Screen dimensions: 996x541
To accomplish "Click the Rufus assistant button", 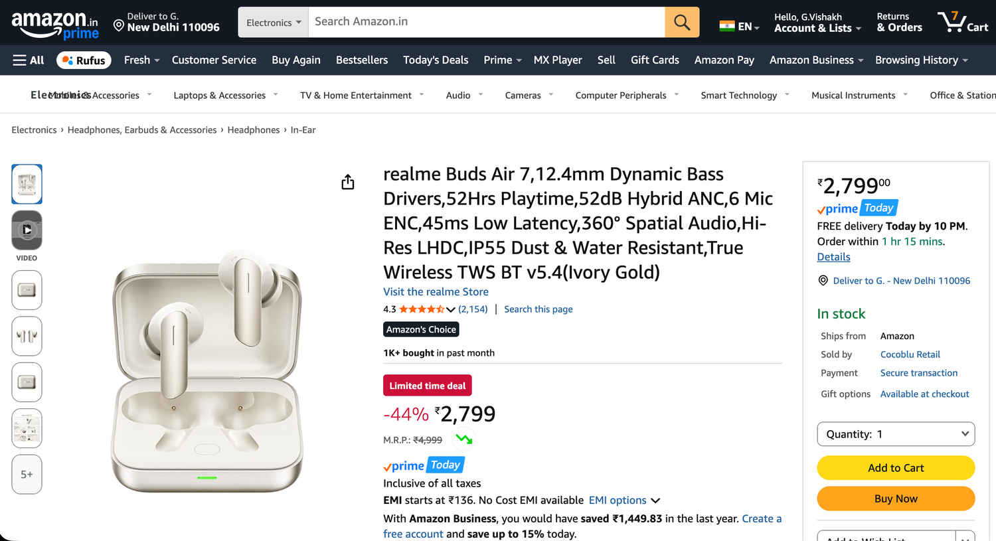I will (x=84, y=60).
